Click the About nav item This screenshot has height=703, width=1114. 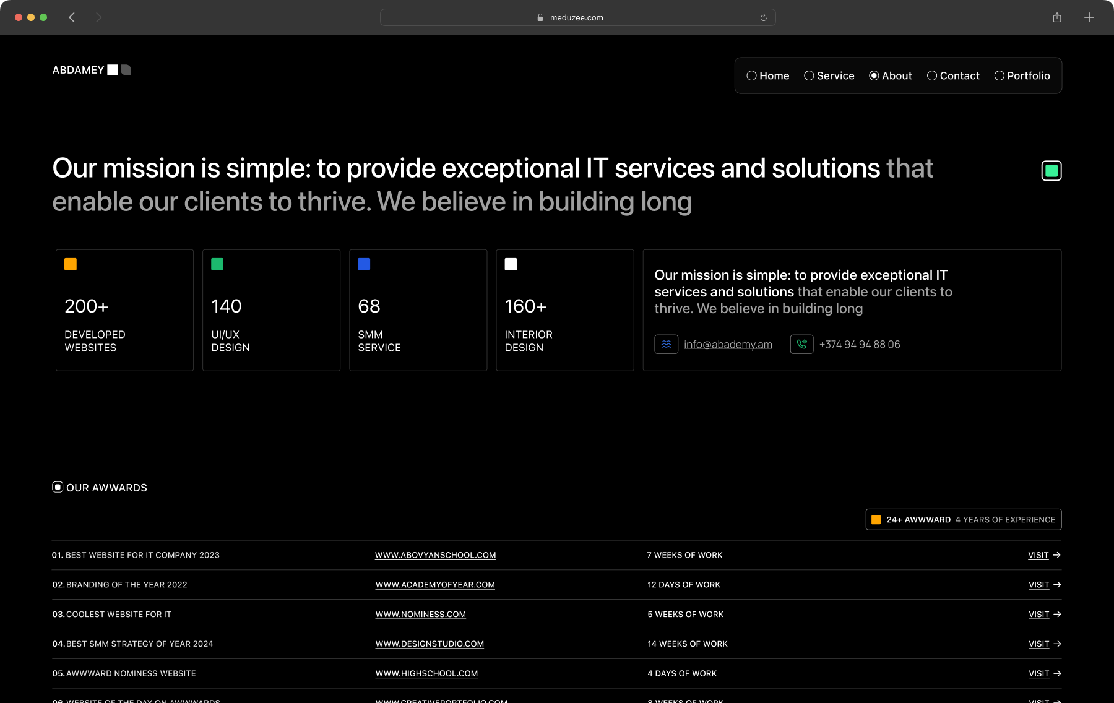coord(890,75)
